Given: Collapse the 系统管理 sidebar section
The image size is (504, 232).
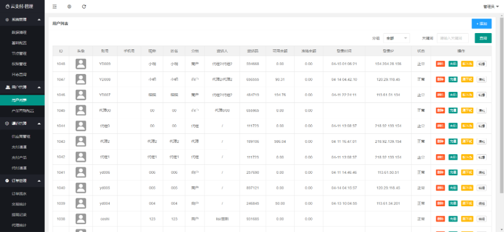Looking at the screenshot, I should tap(39, 20).
